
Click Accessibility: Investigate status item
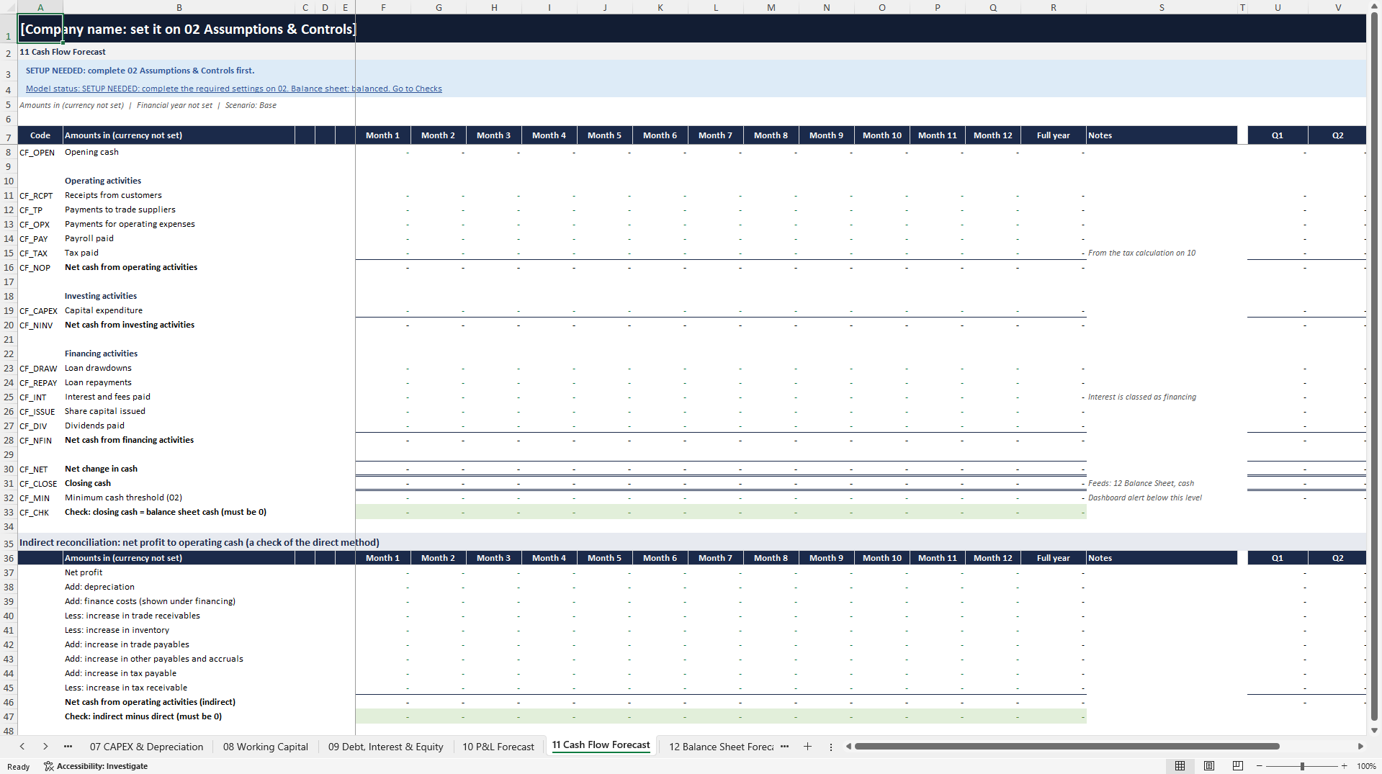click(96, 766)
